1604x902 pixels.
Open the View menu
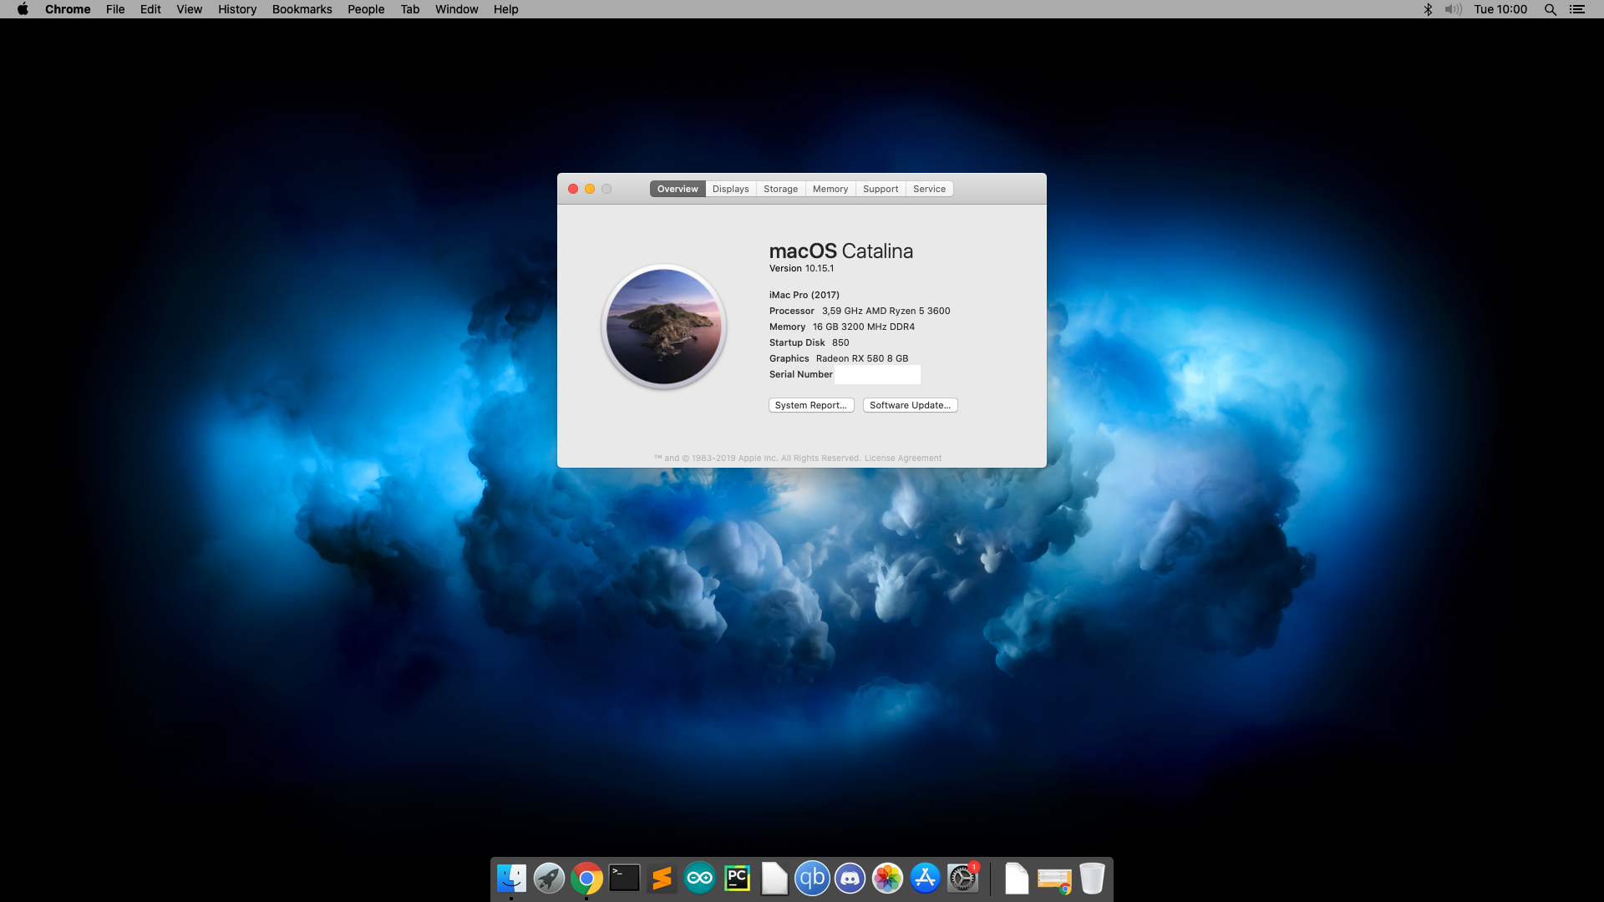tap(190, 9)
